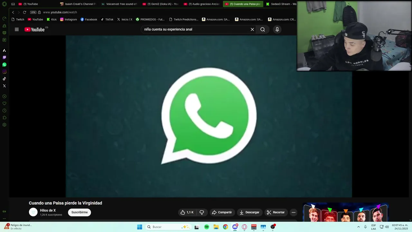
Task: Open sidebar settings gear icon
Action: pos(4,125)
